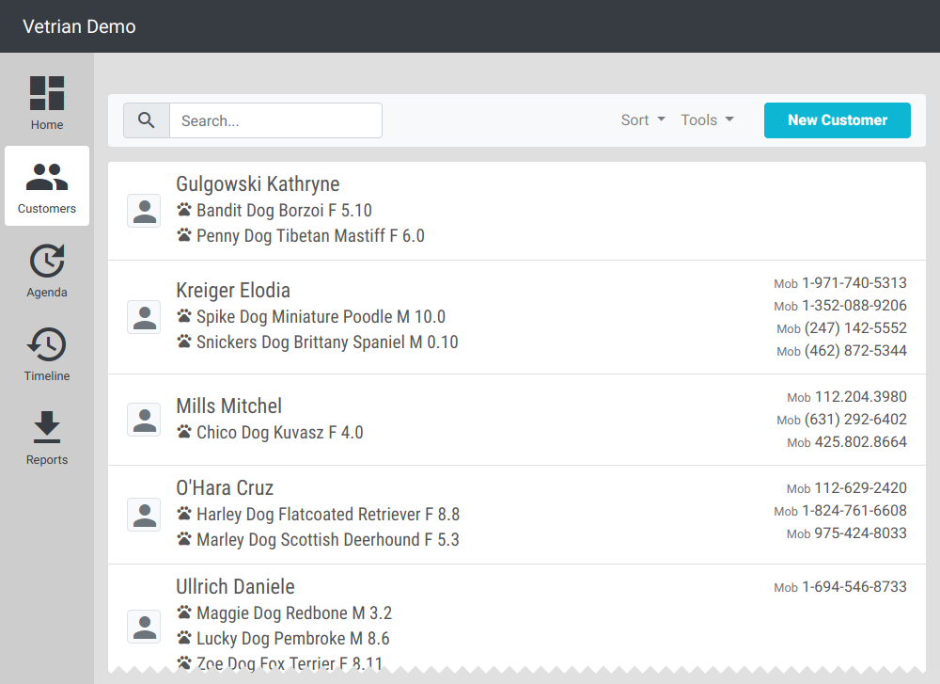The width and height of the screenshot is (940, 684).
Task: Click O'Hara Cruz's avatar icon
Action: 144,515
